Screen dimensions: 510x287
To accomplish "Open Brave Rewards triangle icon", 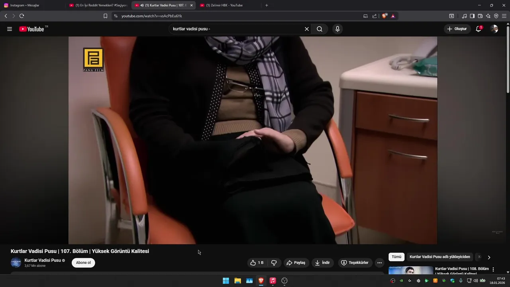I will pyautogui.click(x=393, y=16).
